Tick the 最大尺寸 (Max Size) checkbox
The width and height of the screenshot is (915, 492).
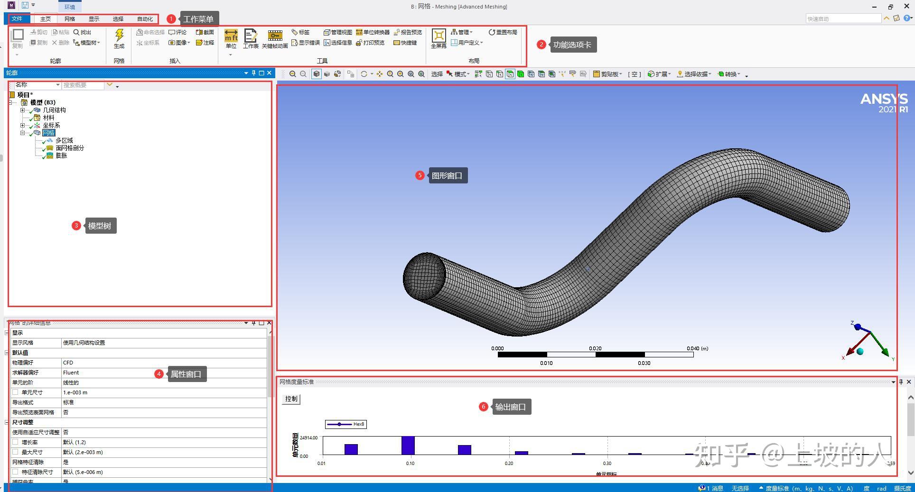pyautogui.click(x=16, y=452)
